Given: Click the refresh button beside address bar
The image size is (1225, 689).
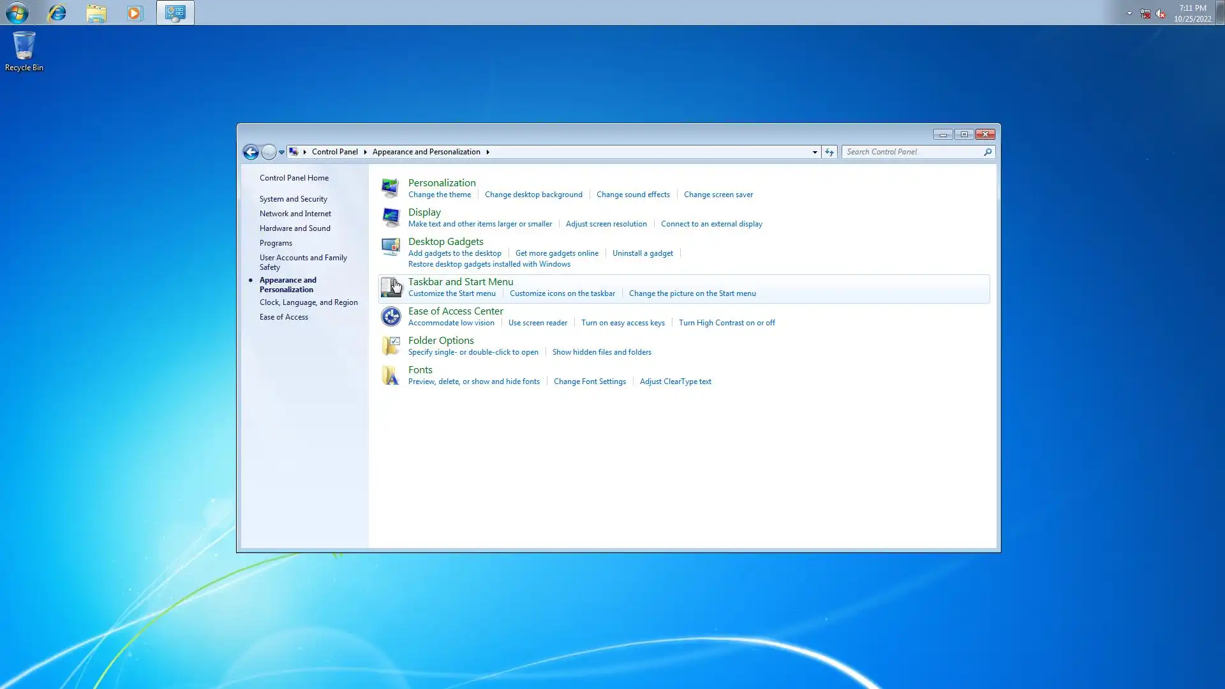Looking at the screenshot, I should tap(829, 152).
